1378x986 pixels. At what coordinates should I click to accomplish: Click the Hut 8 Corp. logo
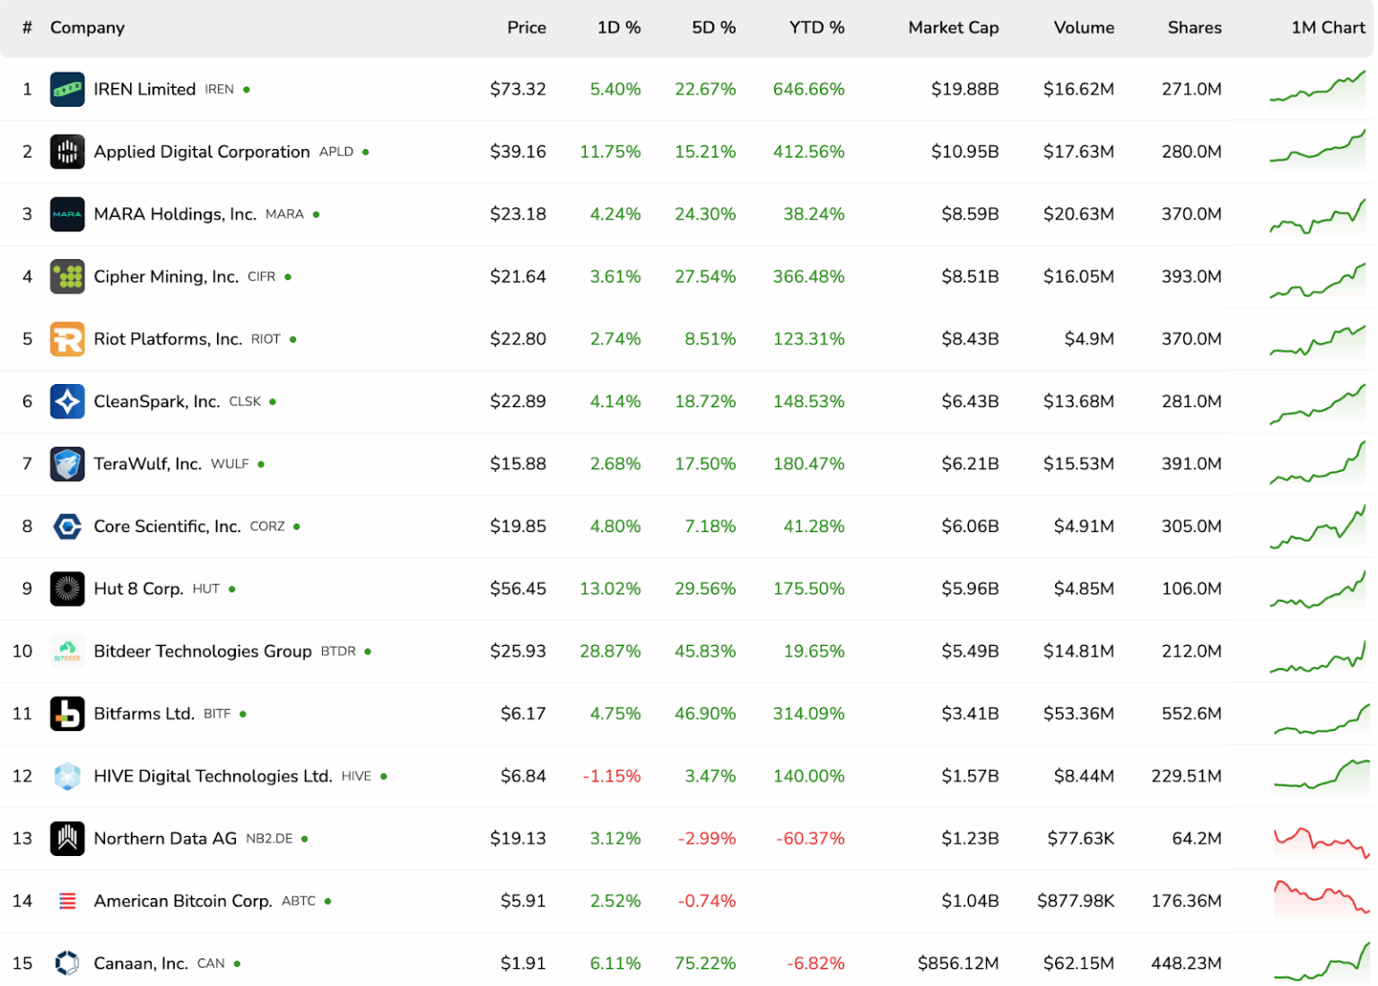67,589
